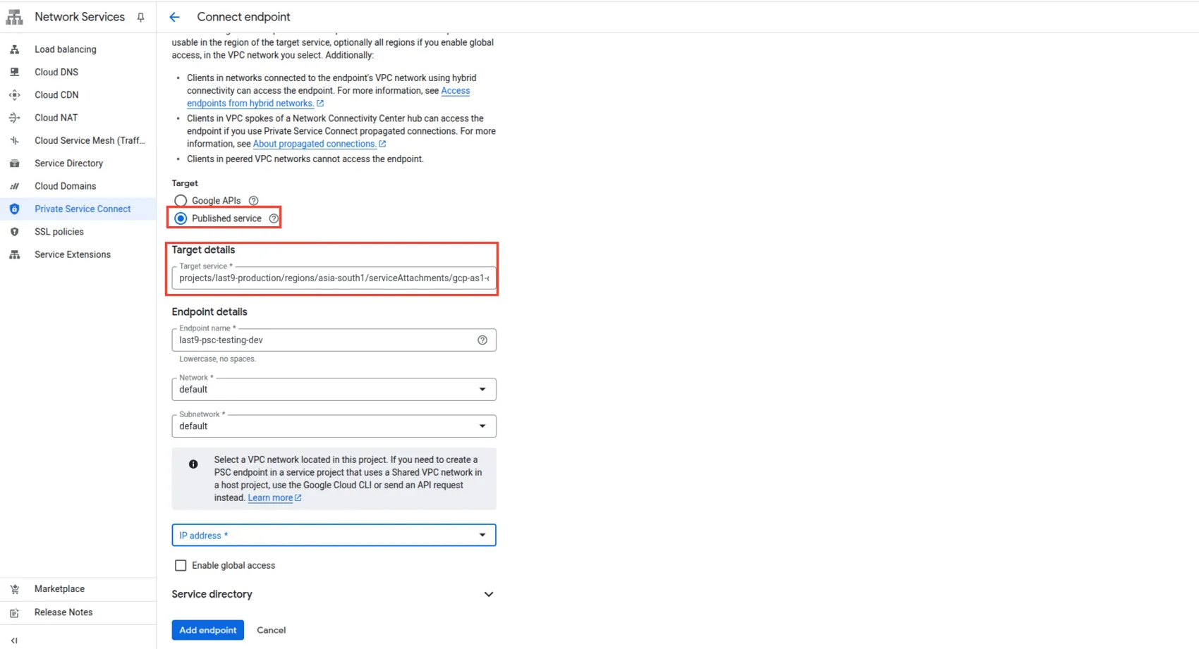Image resolution: width=1199 pixels, height=649 pixels.
Task: Click the pin icon next to Network Services
Action: (140, 17)
